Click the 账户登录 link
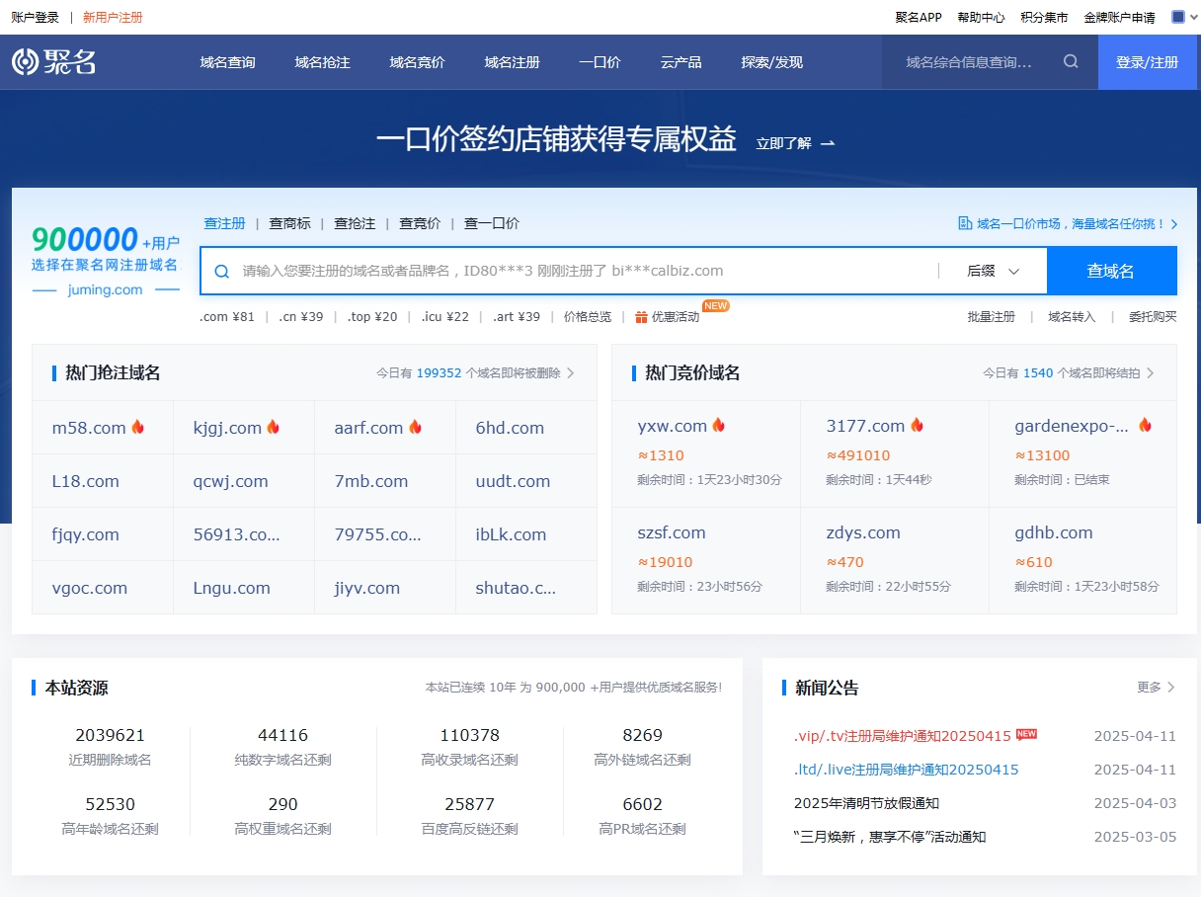The width and height of the screenshot is (1201, 897). [35, 17]
